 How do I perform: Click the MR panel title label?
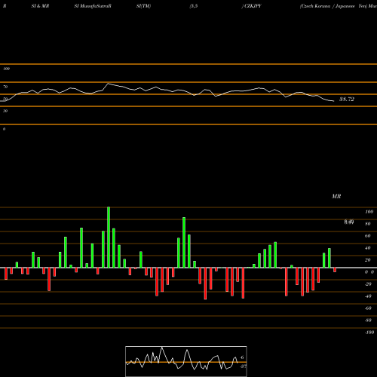(336, 196)
